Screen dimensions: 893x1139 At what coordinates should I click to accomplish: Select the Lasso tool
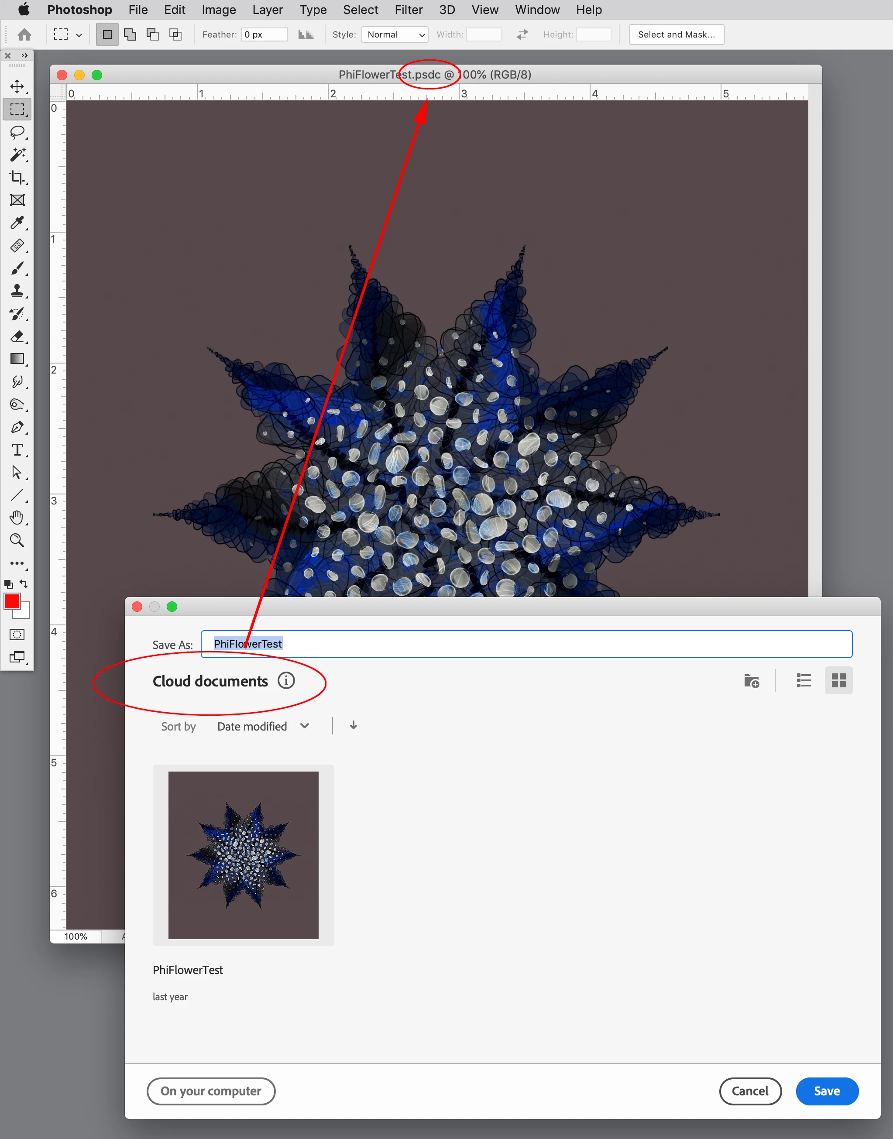point(17,132)
